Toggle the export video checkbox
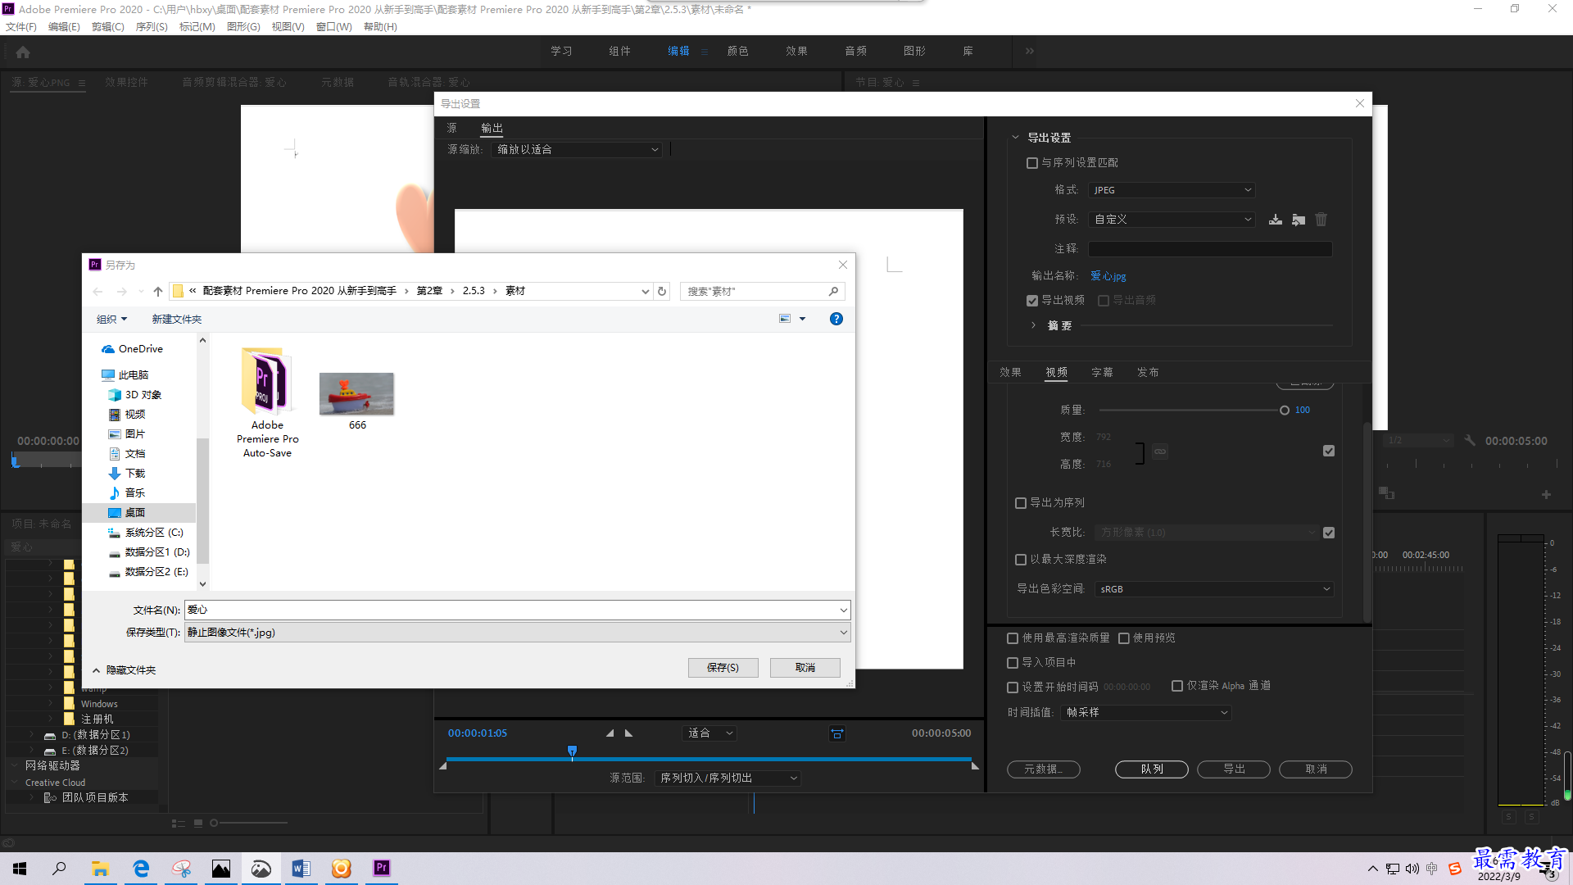This screenshot has width=1573, height=885. tap(1032, 301)
